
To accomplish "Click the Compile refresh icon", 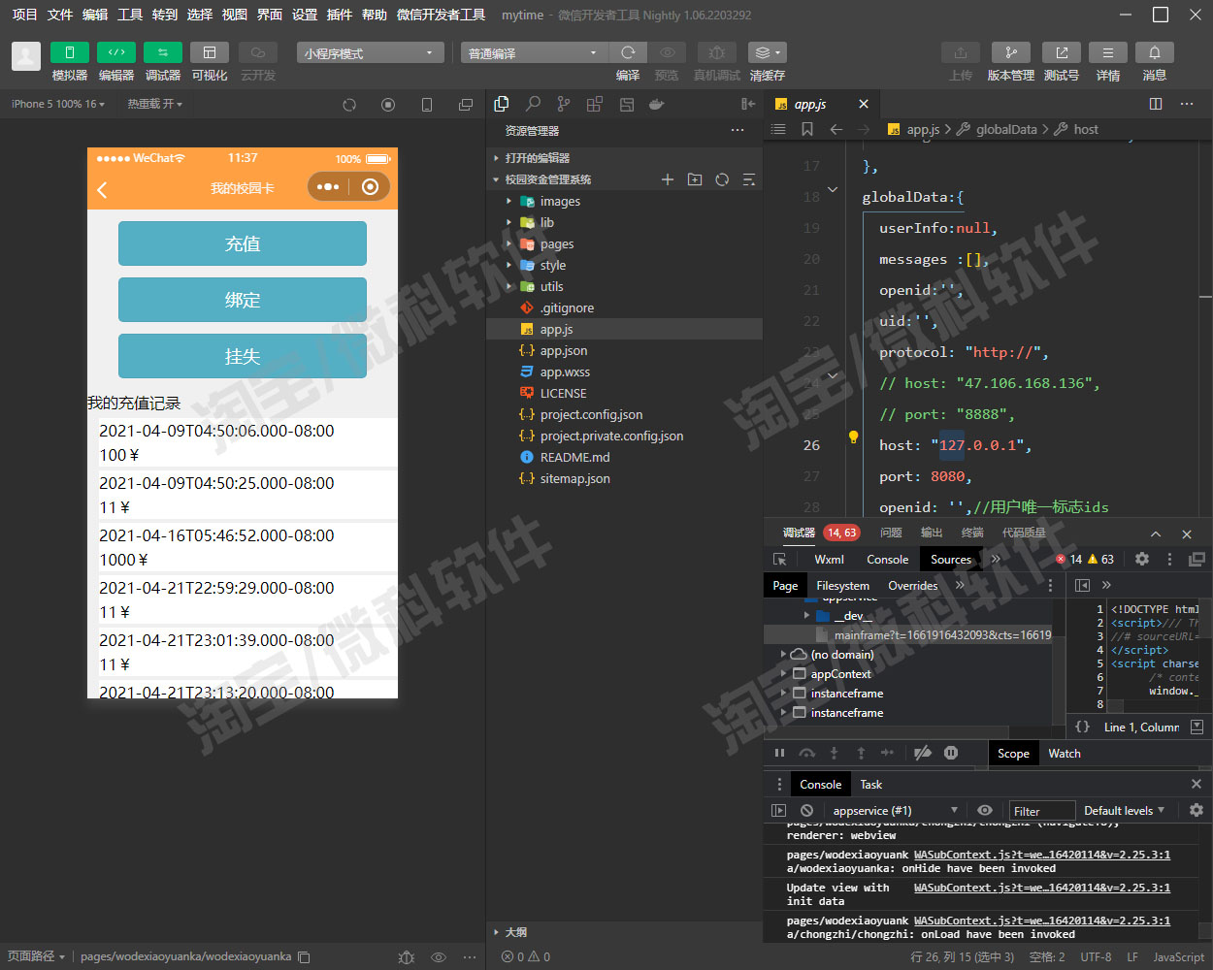I will [628, 52].
